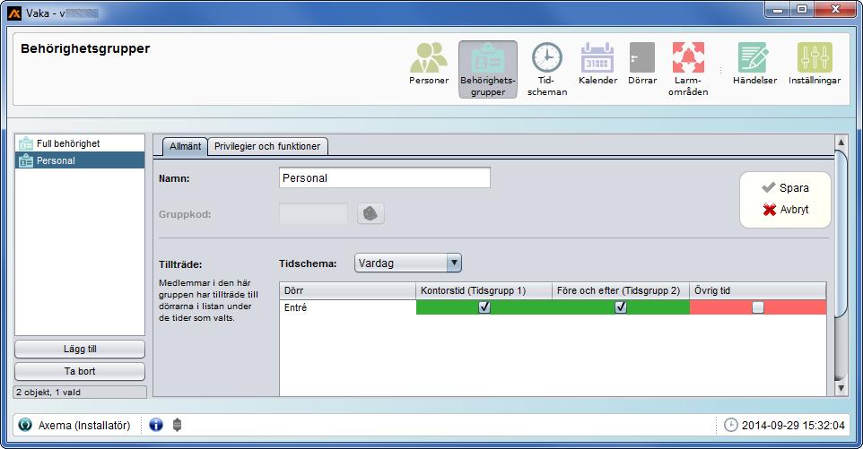
Task: Click the Namn input field
Action: [x=385, y=178]
